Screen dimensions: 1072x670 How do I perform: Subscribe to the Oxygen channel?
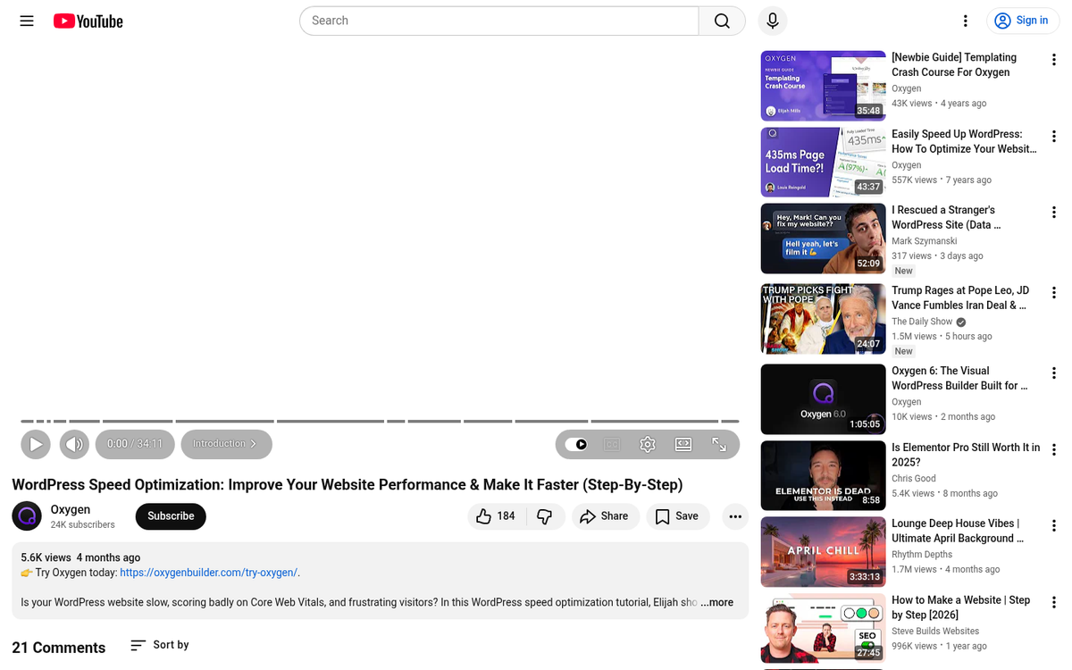171,516
